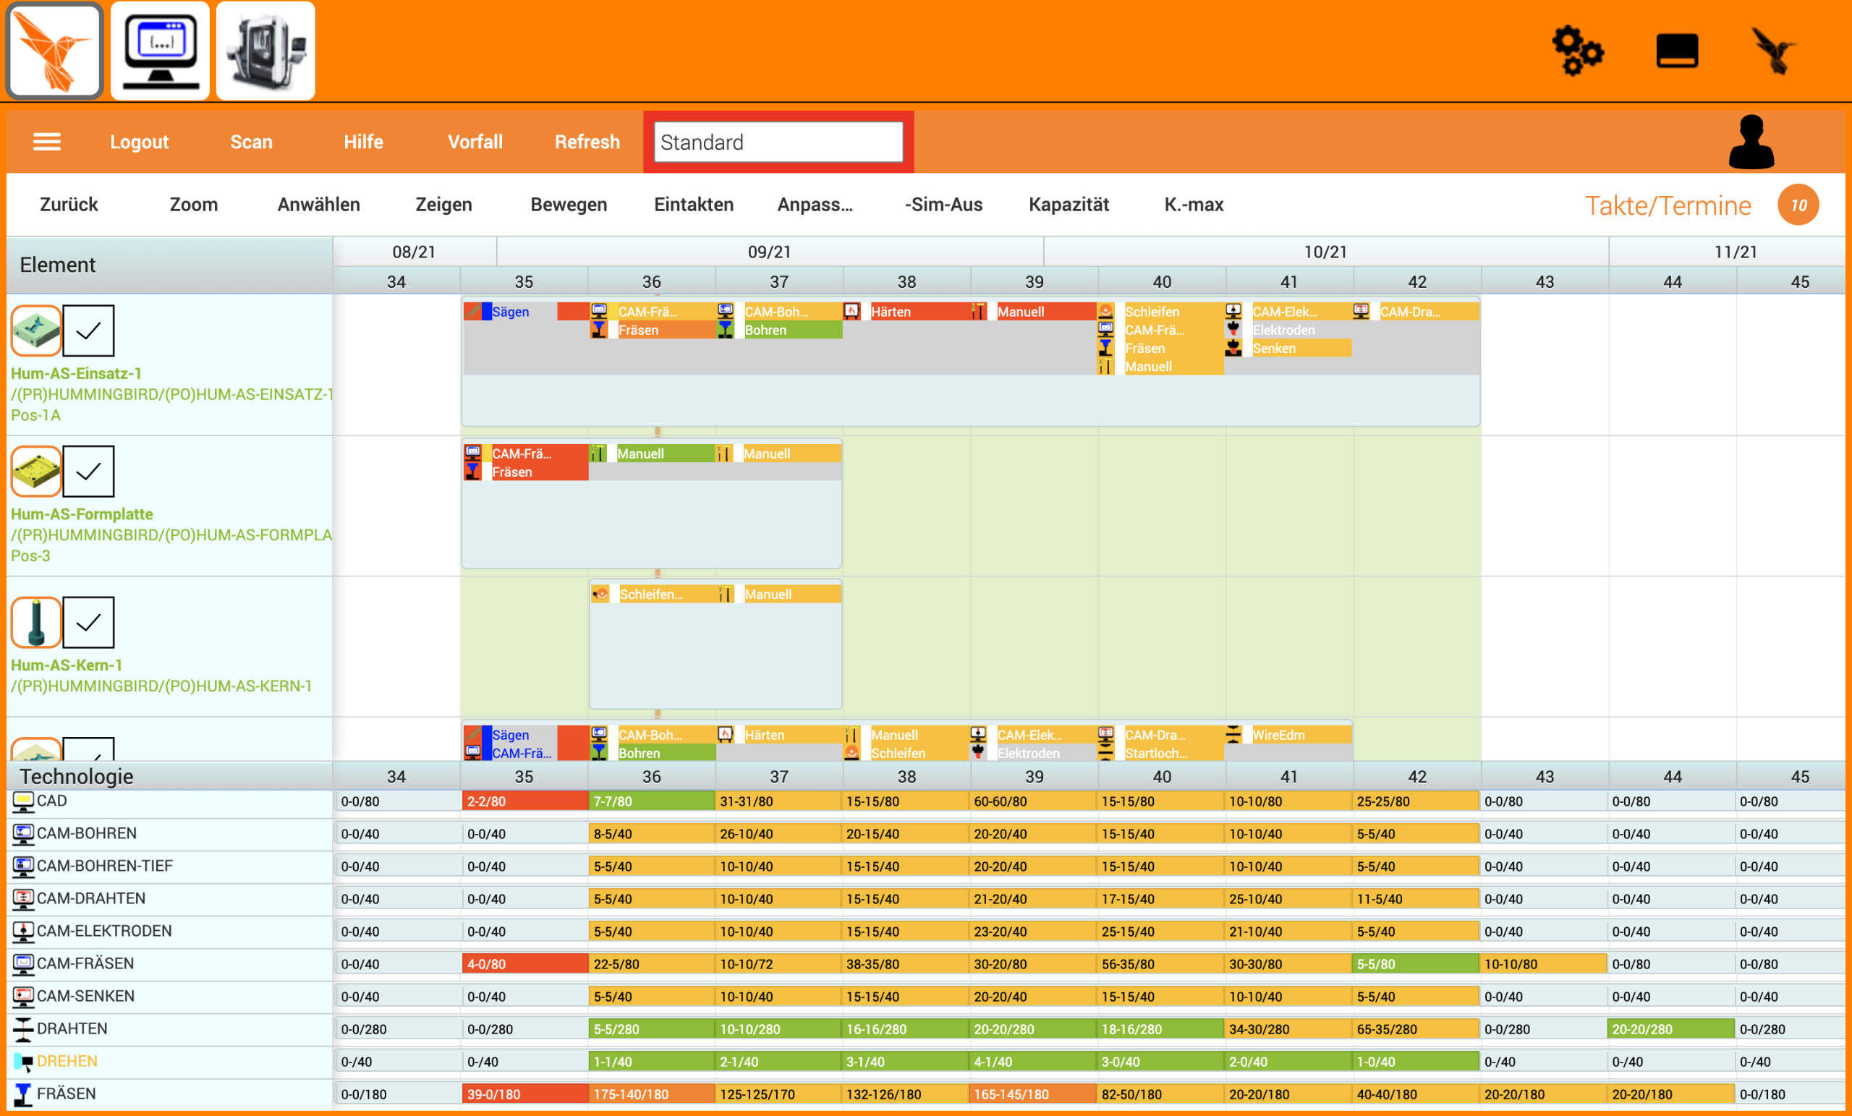Viewport: 1852px width, 1116px height.
Task: Open the Hilfe menu
Action: [x=363, y=141]
